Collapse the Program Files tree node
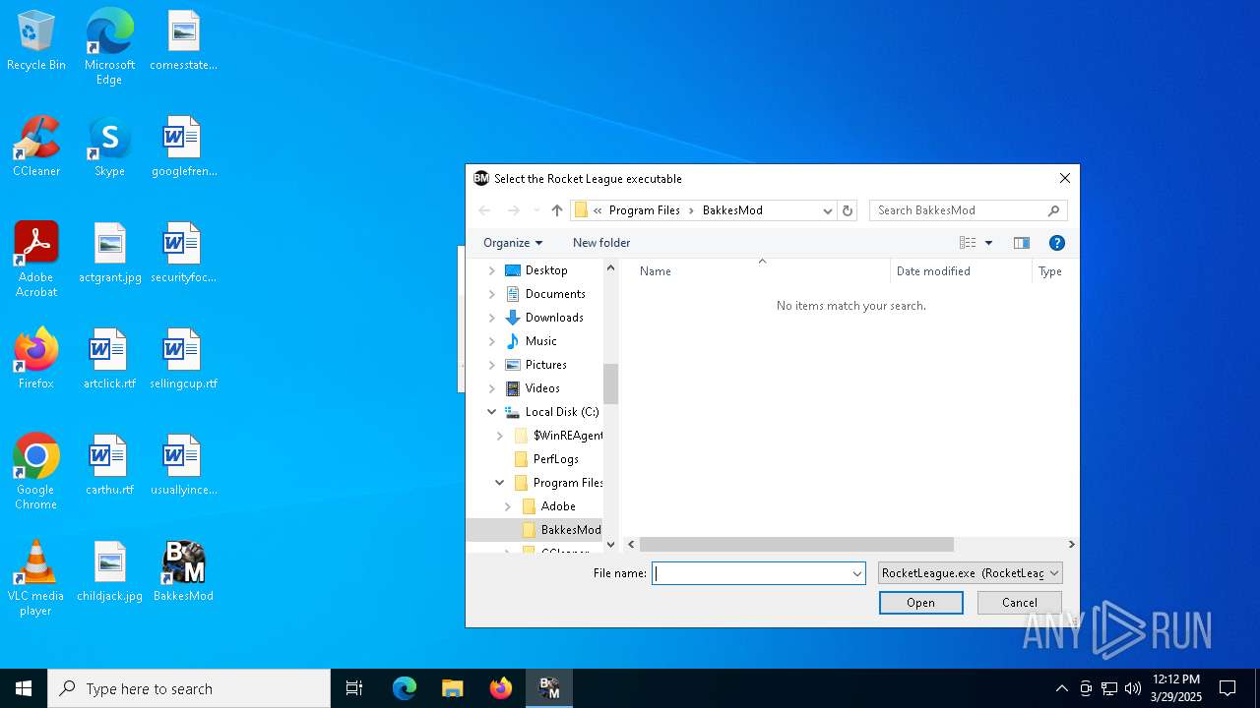Screen dimensions: 1260x708 pyautogui.click(x=500, y=483)
